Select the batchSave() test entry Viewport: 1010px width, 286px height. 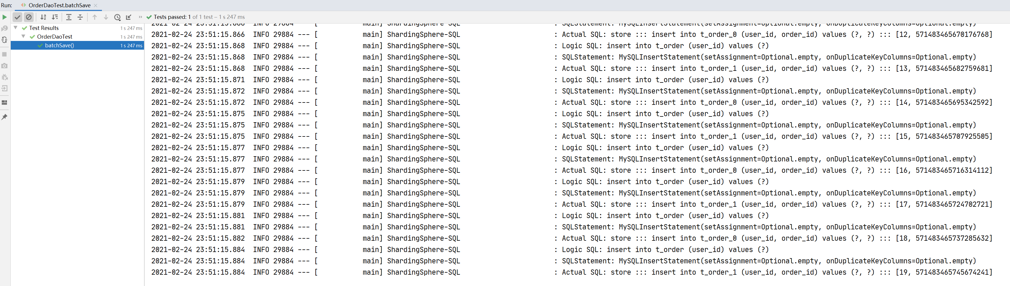[x=59, y=46]
